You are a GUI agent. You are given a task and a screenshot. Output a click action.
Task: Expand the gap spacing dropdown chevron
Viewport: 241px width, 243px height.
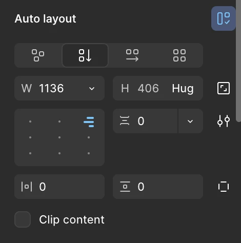point(190,121)
